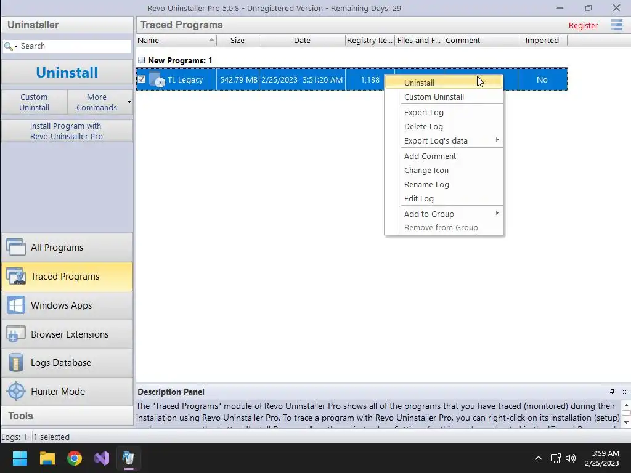Open the hamburger menu icon next to Register
Image resolution: width=631 pixels, height=473 pixels.
tap(616, 25)
